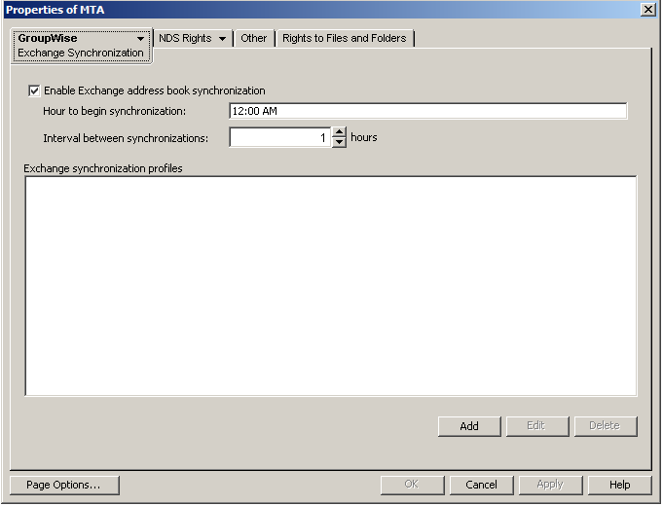Uncheck Enable Exchange address book synchronization
The width and height of the screenshot is (663, 506).
[x=34, y=90]
